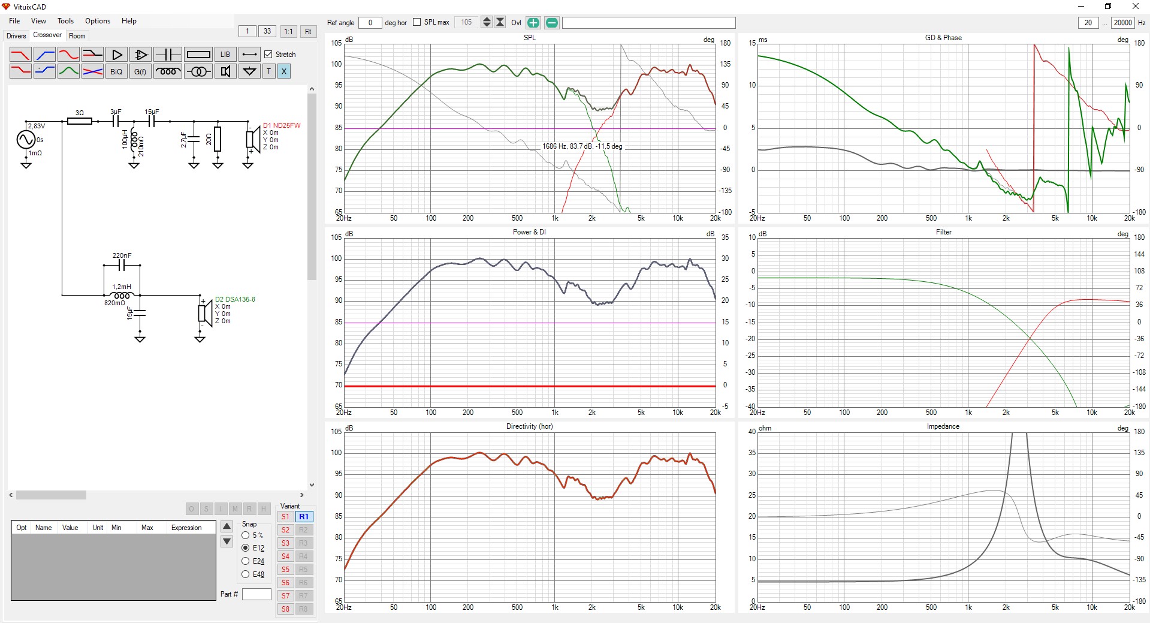Add an inductor coil component
This screenshot has height=623, width=1150.
pos(168,71)
